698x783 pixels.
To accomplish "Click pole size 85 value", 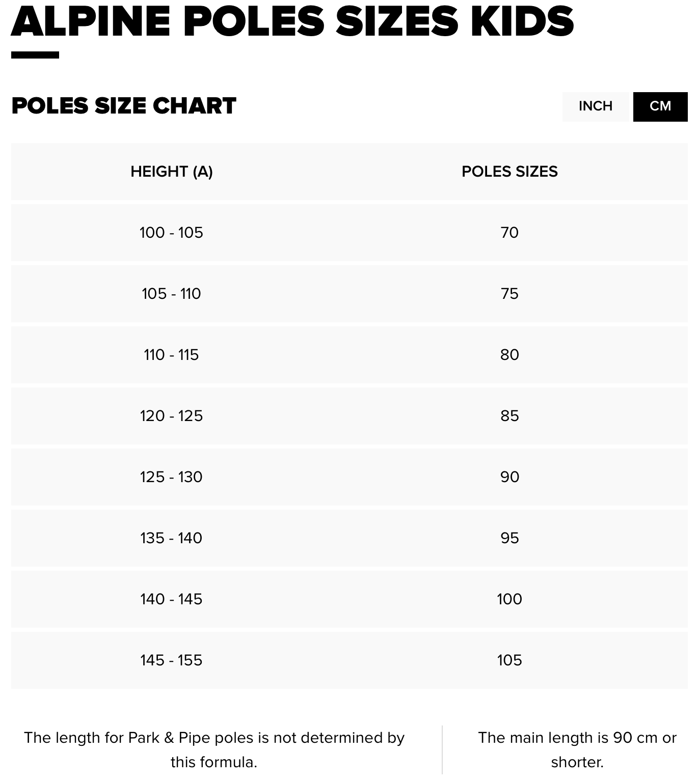I will 509,416.
